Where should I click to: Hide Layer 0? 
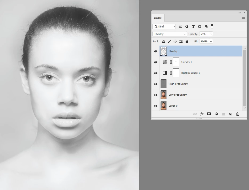tap(156, 106)
